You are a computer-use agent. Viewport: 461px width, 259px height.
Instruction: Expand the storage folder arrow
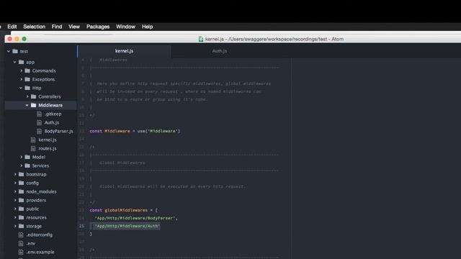15,226
